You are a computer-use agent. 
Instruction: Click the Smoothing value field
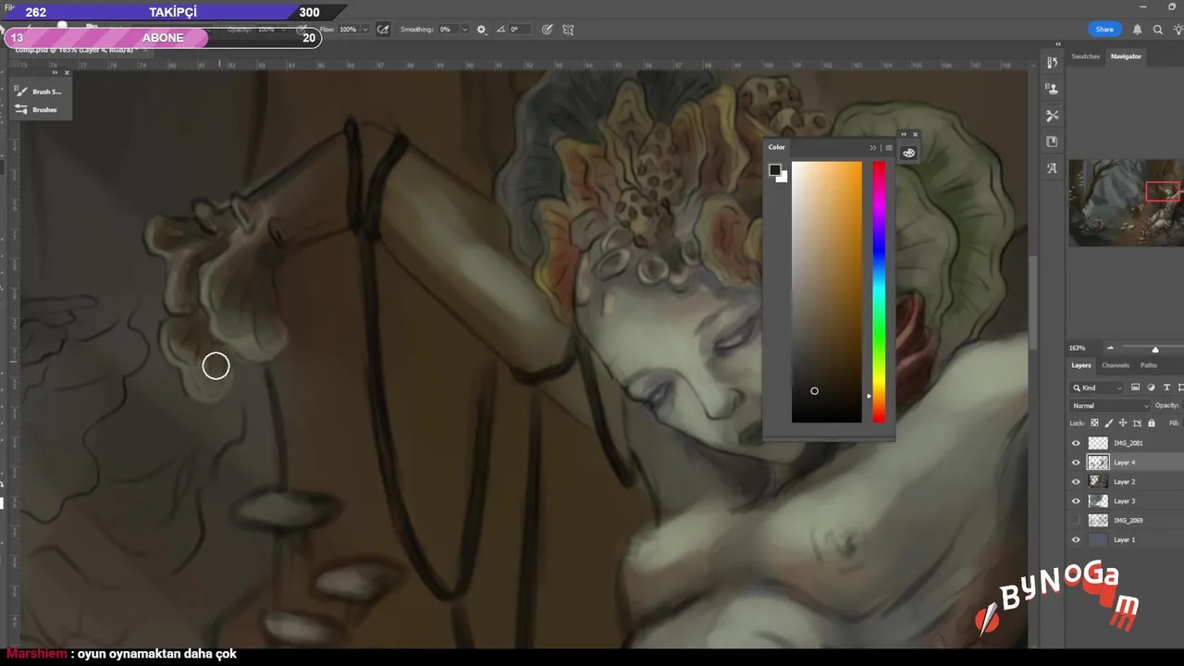pos(448,30)
